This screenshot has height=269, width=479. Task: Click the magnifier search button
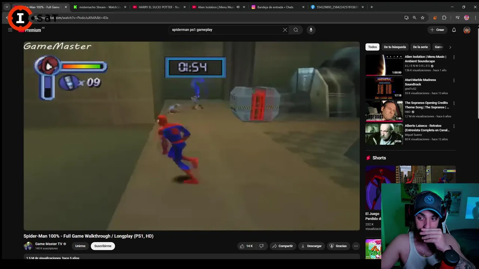coord(296,30)
